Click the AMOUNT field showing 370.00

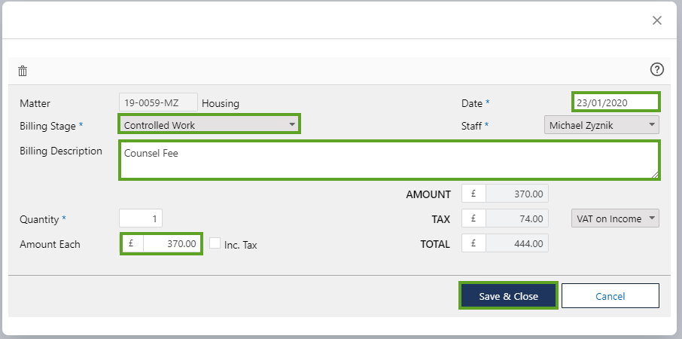(516, 194)
